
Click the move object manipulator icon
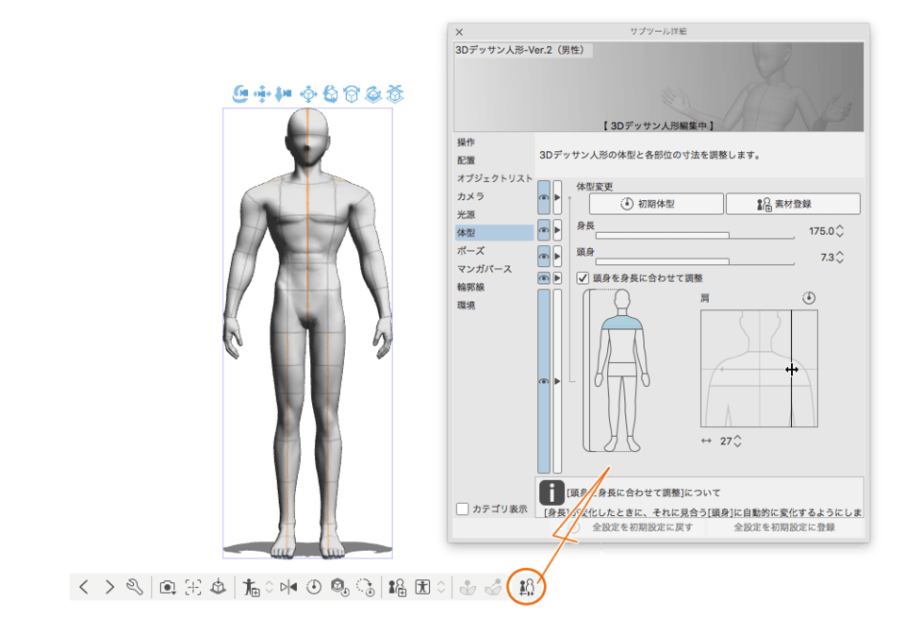tap(308, 93)
